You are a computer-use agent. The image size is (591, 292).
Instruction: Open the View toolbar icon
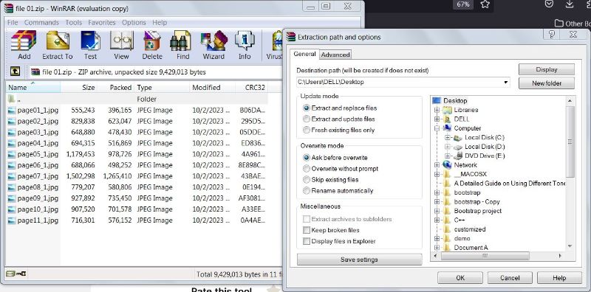[121, 41]
